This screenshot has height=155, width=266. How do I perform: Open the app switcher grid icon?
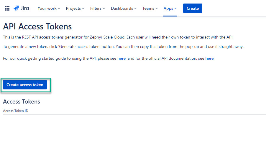pyautogui.click(x=7, y=8)
